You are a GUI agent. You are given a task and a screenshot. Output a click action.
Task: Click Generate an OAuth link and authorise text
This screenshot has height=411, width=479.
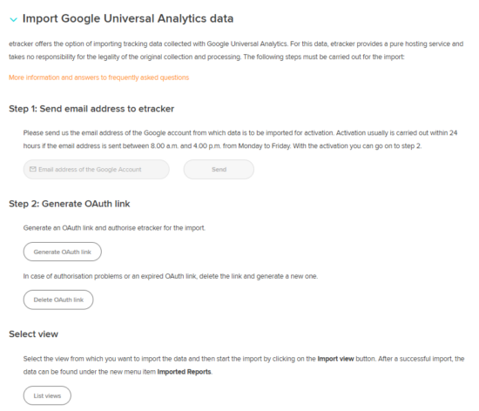[x=114, y=228]
